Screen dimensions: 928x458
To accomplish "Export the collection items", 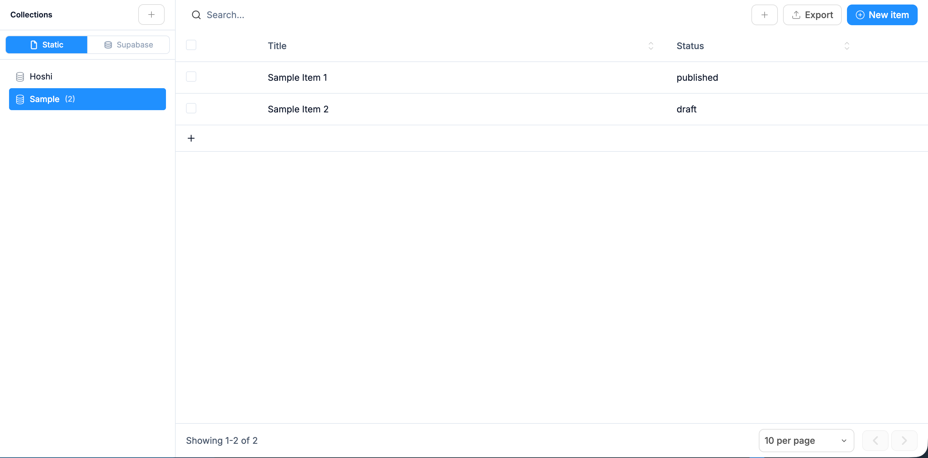I will pyautogui.click(x=812, y=15).
